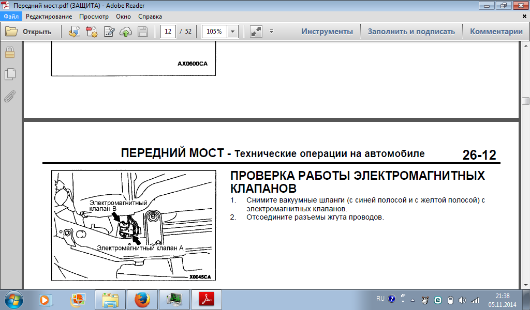Open the Просмотр menu
Image resolution: width=530 pixels, height=310 pixels.
[94, 16]
